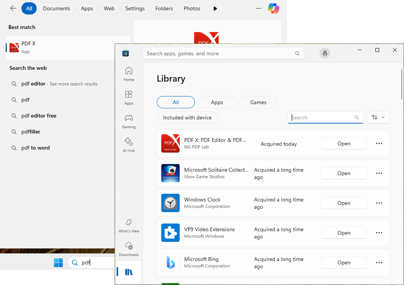
Task: Select Library icon in Store sidebar
Action: (x=128, y=272)
